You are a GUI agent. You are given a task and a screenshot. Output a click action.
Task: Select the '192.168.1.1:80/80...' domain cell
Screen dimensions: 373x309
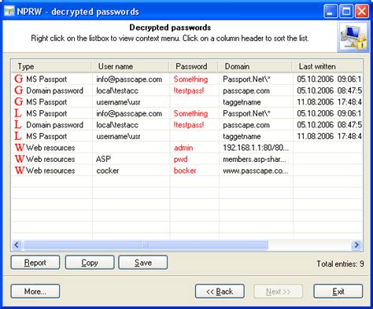[x=256, y=148]
